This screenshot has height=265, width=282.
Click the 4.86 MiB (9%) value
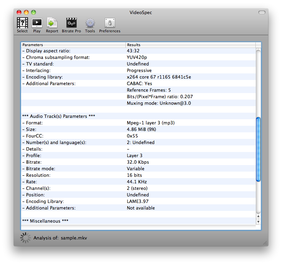pos(141,129)
